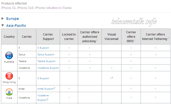Open 3 Support link for Australia
171x104 pixels.
tap(43, 48)
